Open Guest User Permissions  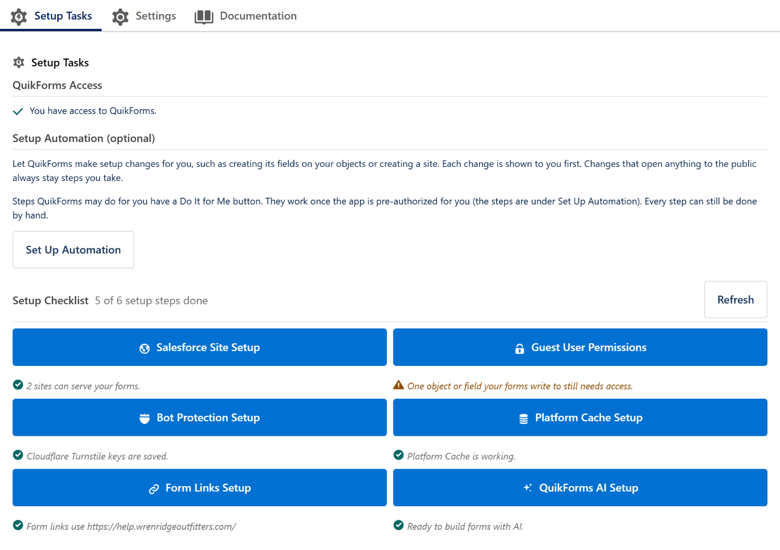[x=580, y=347]
